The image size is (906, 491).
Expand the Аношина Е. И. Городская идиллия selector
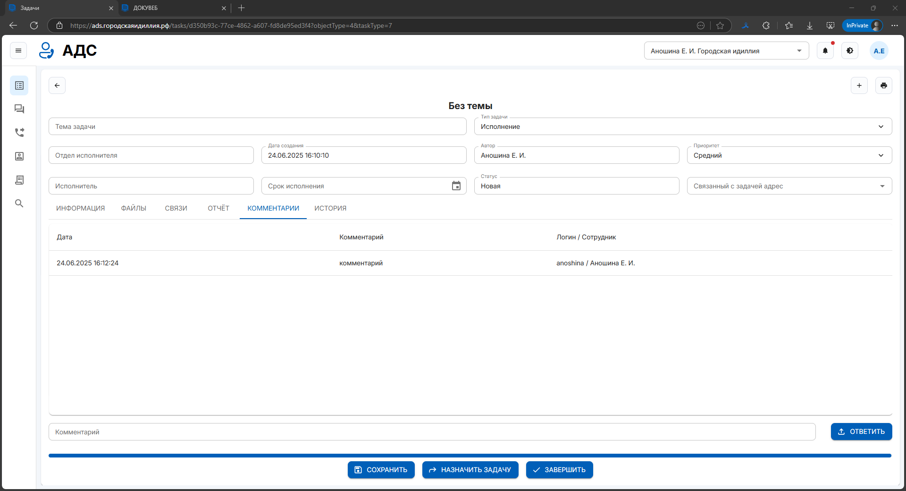coord(726,51)
